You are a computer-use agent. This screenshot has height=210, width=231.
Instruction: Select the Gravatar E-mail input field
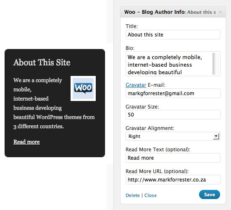point(173,93)
